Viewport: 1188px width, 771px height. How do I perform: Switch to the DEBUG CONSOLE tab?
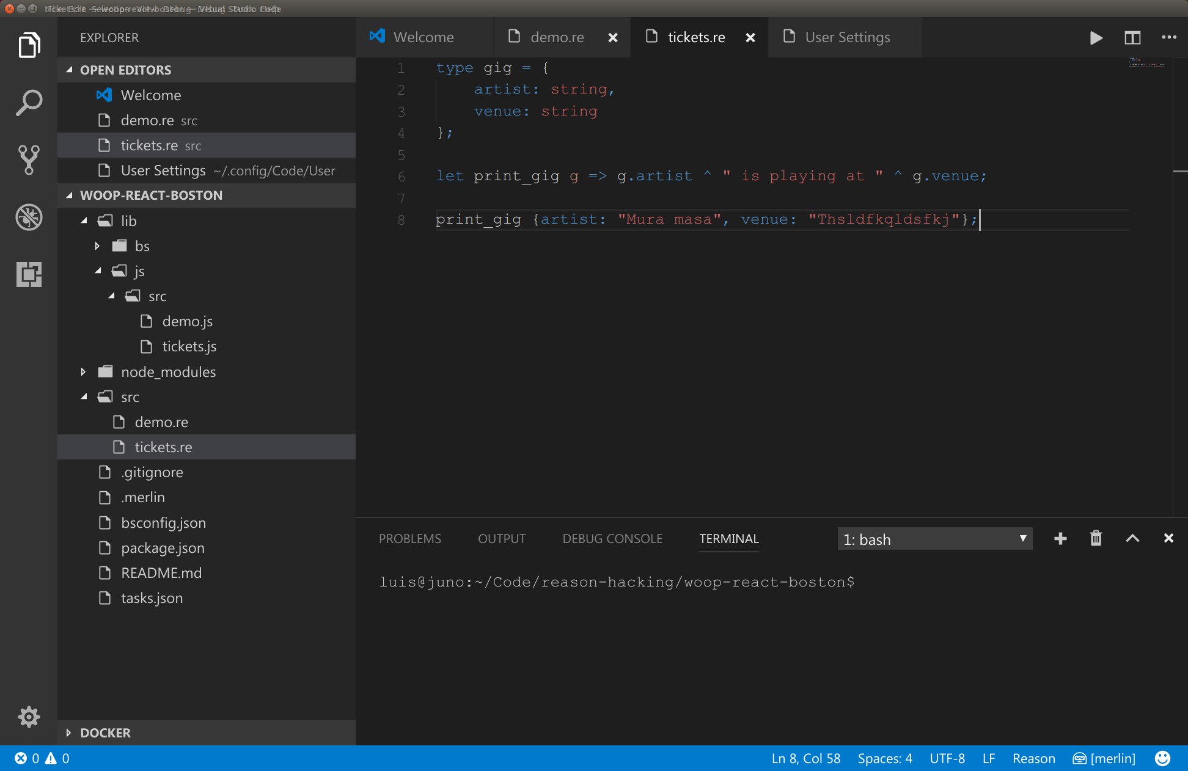point(612,539)
